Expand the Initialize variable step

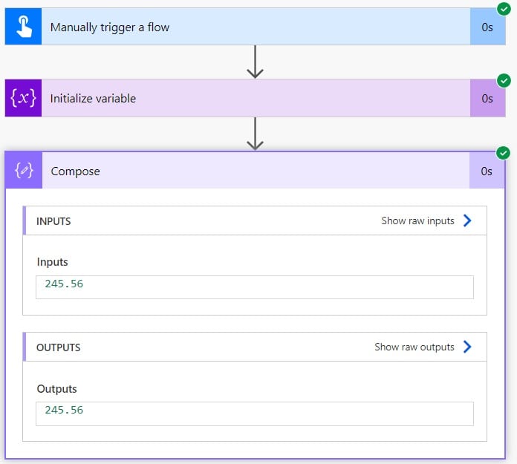click(256, 98)
